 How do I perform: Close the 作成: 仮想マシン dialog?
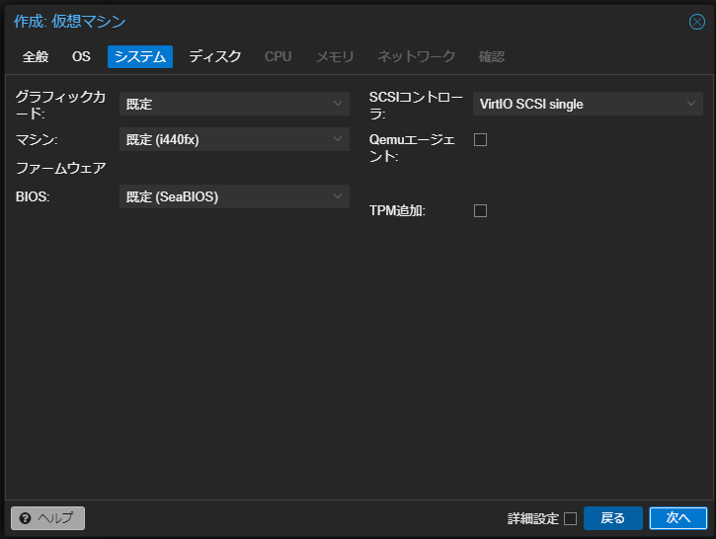697,22
